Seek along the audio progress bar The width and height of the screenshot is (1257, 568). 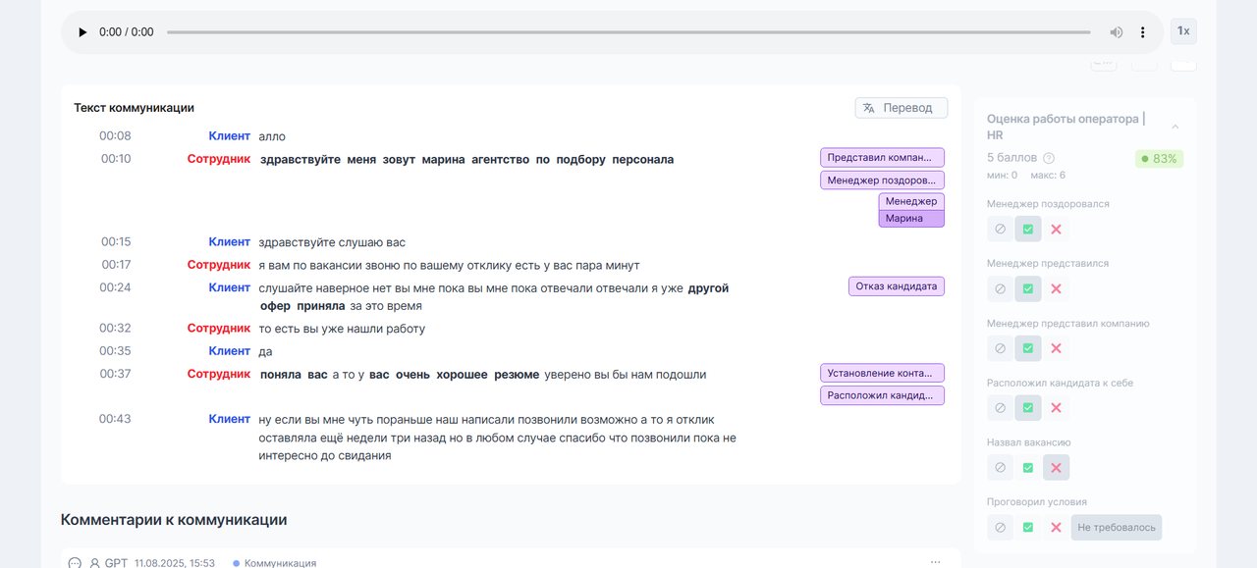(x=628, y=32)
